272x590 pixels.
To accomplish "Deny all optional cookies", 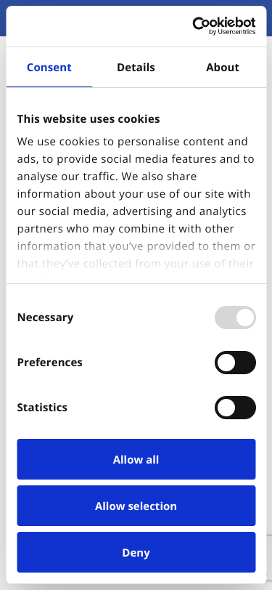I will pyautogui.click(x=136, y=552).
